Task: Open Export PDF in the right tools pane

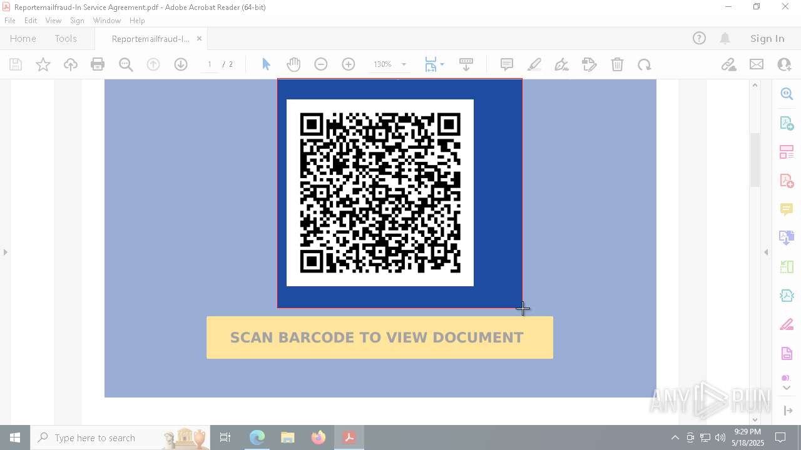Action: tap(787, 122)
